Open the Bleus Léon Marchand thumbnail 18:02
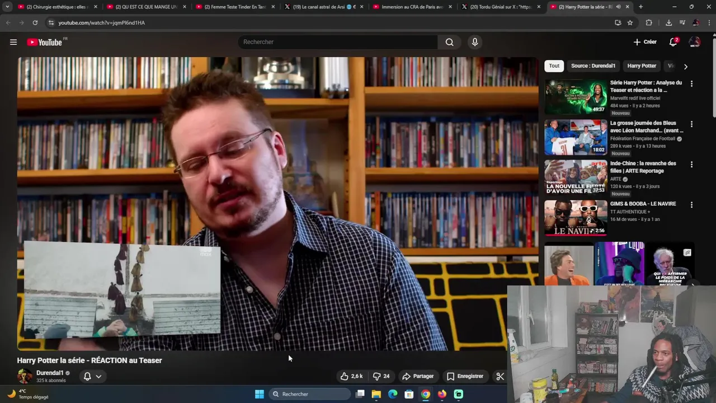This screenshot has height=403, width=716. (576, 137)
